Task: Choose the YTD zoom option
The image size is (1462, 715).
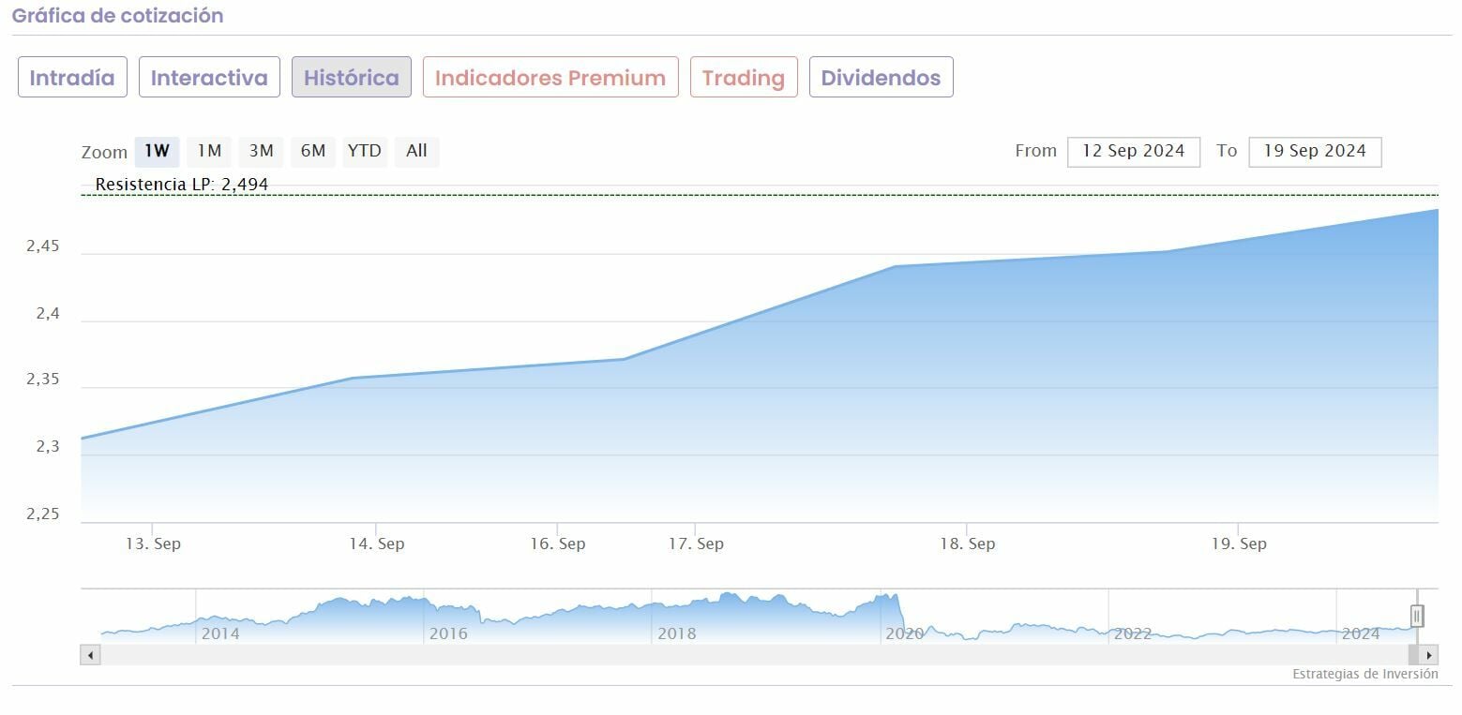Action: [364, 151]
